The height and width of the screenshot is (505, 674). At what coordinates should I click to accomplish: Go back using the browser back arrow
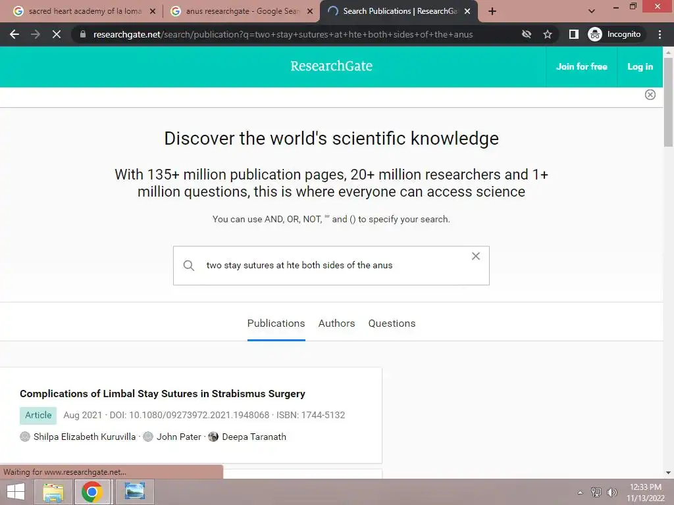click(14, 34)
